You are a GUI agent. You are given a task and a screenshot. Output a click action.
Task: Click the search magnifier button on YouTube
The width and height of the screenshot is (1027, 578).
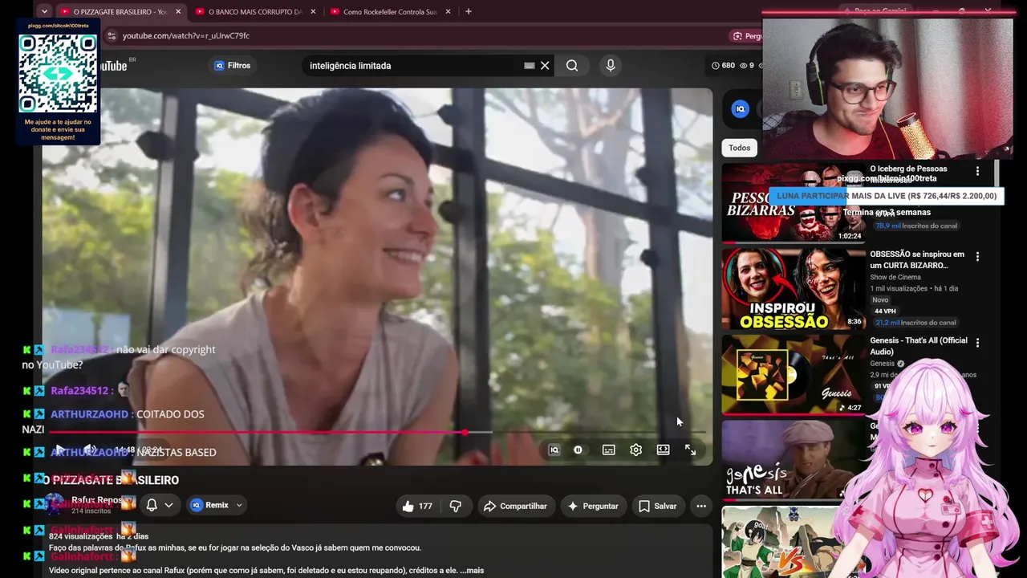[x=572, y=66]
